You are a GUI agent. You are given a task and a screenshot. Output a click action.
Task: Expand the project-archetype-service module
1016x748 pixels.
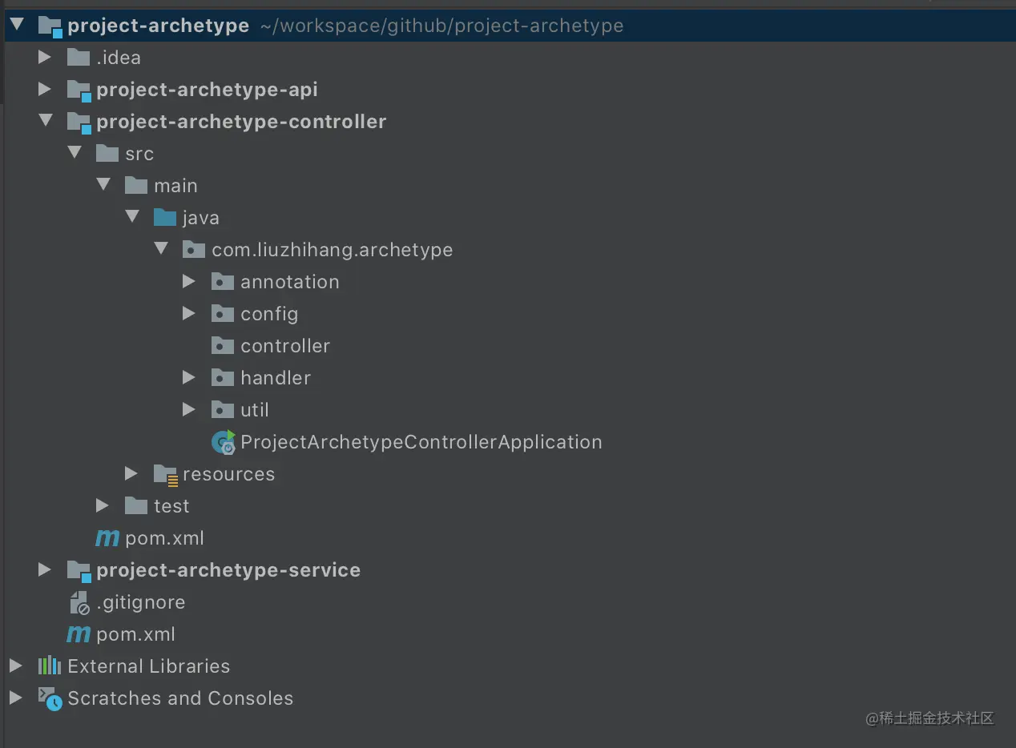[45, 570]
